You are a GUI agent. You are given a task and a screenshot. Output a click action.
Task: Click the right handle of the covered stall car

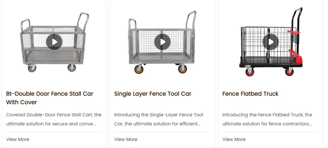[x=83, y=20]
